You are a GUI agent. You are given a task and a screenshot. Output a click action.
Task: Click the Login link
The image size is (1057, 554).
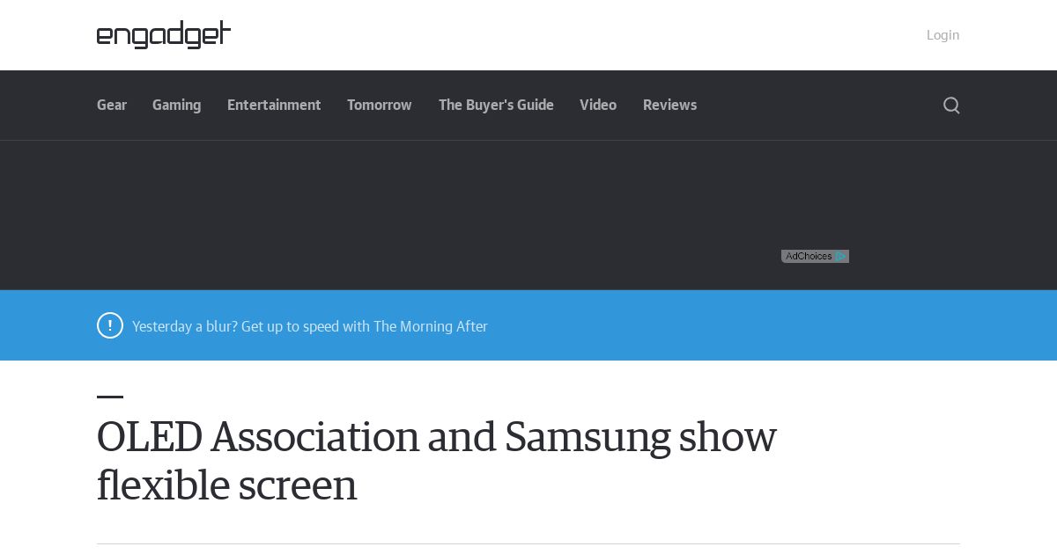942,35
